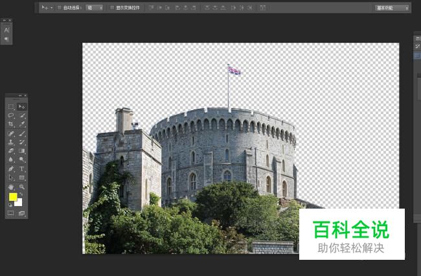Open the yellow foreground color picker
The height and width of the screenshot is (276, 421).
tap(13, 197)
